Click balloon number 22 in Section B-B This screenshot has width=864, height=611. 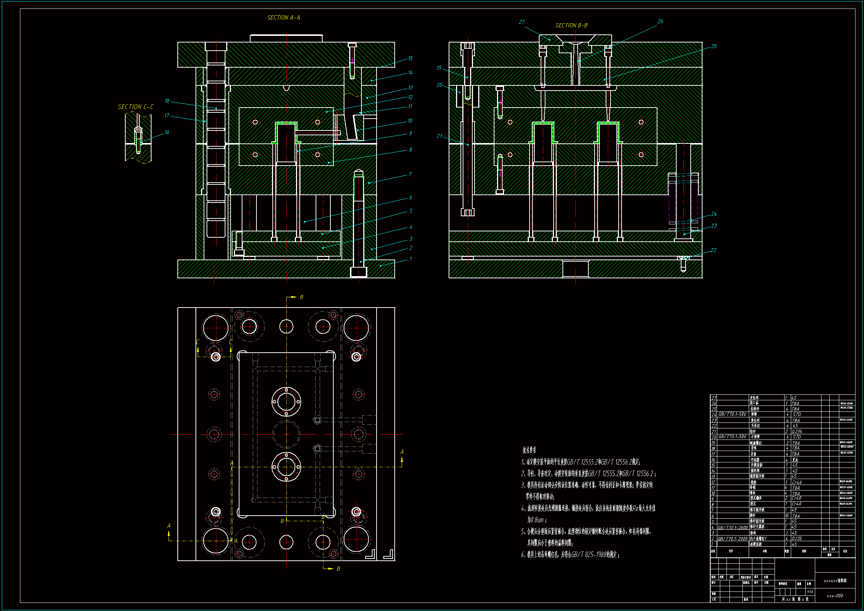pos(714,250)
